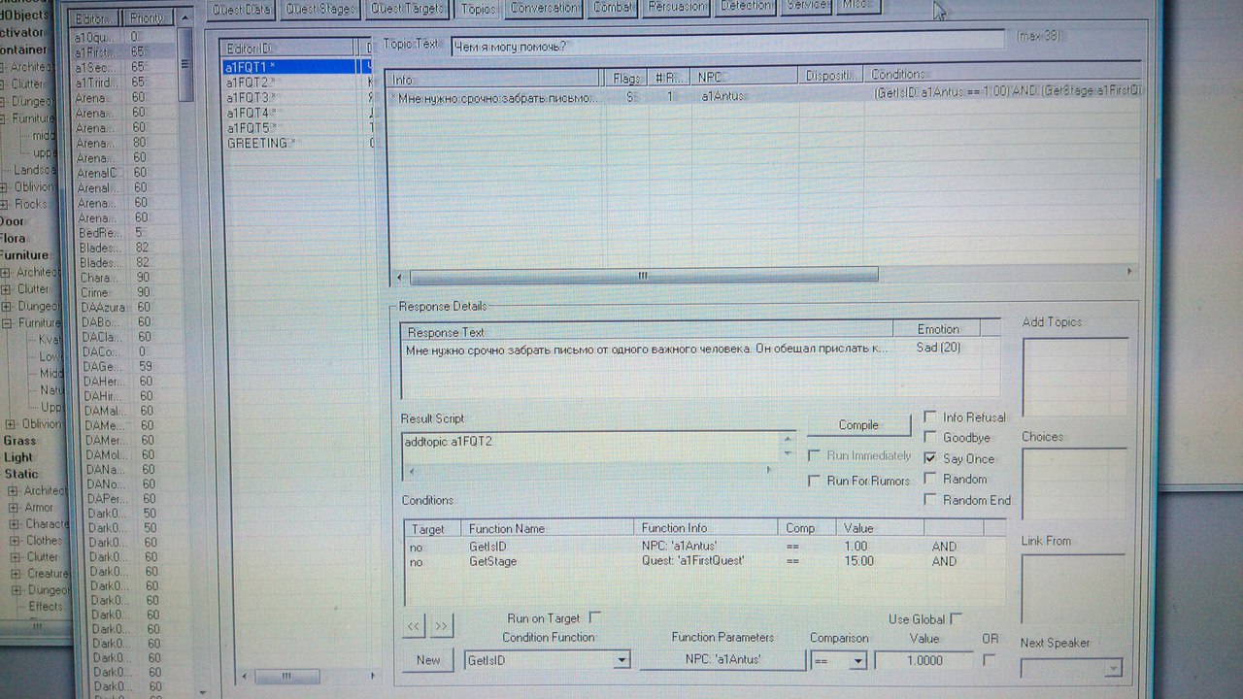1243x699 pixels.
Task: Expand the Characters node under Static
Action: pyautogui.click(x=14, y=524)
